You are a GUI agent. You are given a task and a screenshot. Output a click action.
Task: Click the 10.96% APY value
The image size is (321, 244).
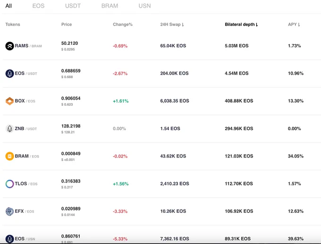(296, 73)
